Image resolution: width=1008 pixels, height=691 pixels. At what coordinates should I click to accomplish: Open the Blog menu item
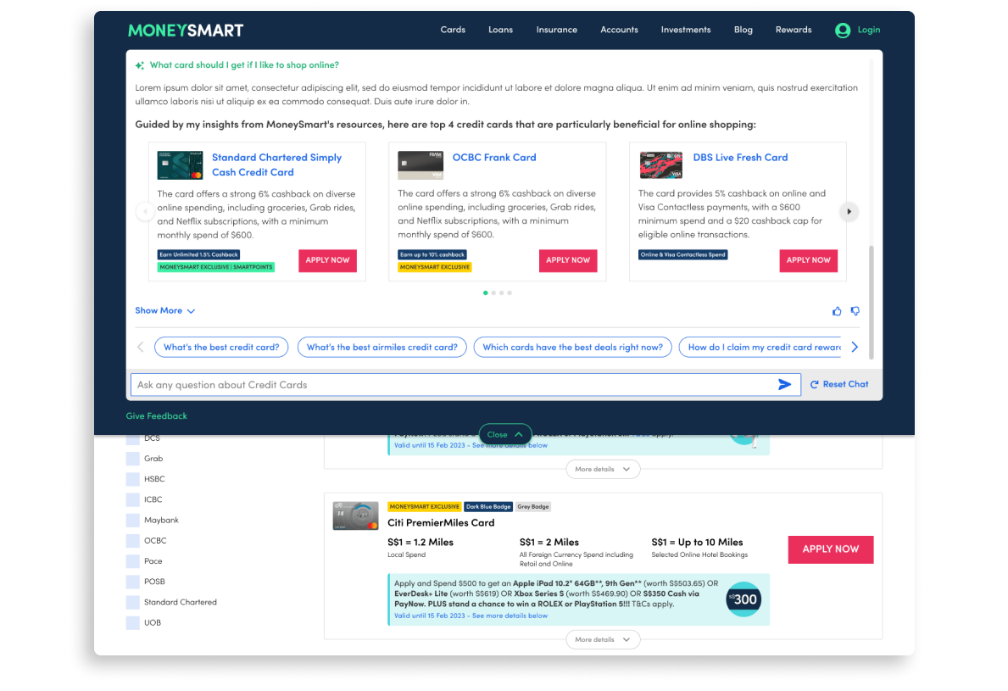pos(743,31)
